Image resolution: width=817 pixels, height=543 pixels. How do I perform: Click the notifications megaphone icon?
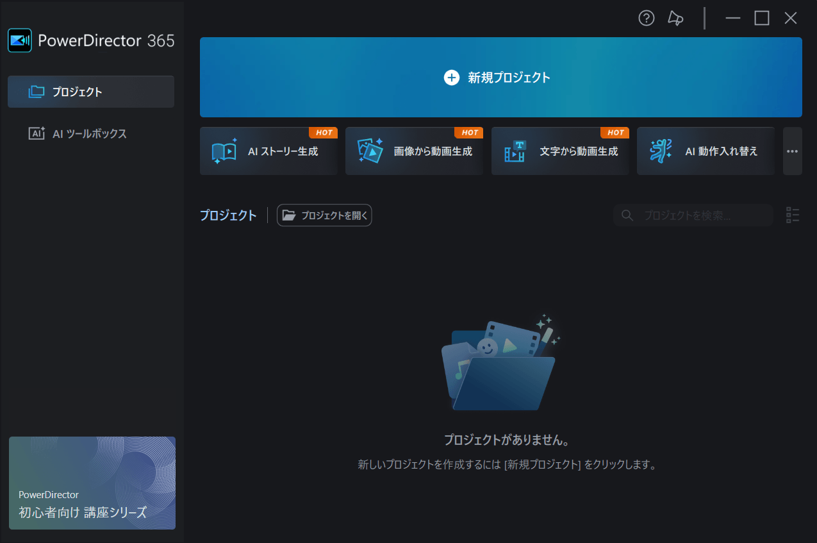pyautogui.click(x=675, y=19)
